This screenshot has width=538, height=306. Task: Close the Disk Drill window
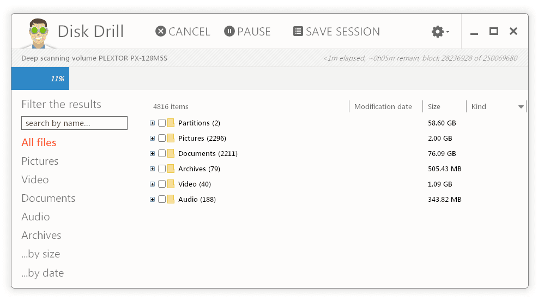[513, 31]
